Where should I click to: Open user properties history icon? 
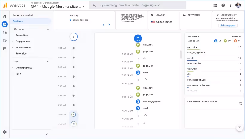pos(241,104)
